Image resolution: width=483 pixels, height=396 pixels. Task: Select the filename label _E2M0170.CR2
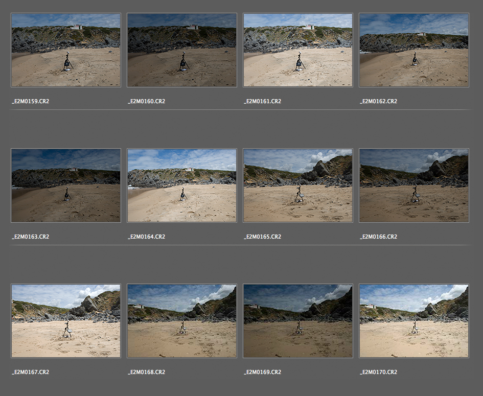coord(379,372)
